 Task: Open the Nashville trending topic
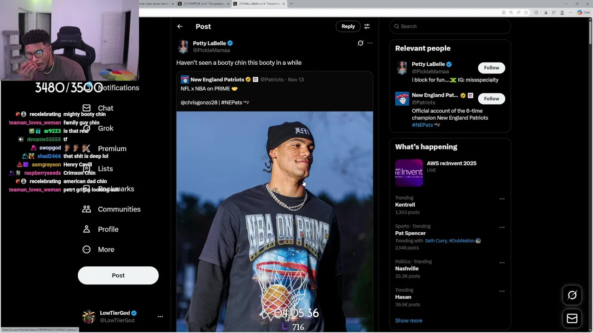(x=407, y=268)
